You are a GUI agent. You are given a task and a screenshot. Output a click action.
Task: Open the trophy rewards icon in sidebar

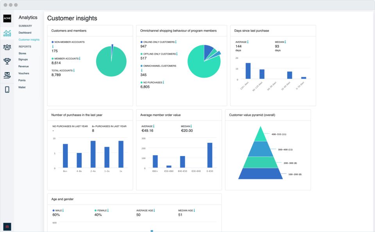7,61
